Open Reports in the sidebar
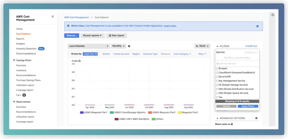 [x=20, y=39]
